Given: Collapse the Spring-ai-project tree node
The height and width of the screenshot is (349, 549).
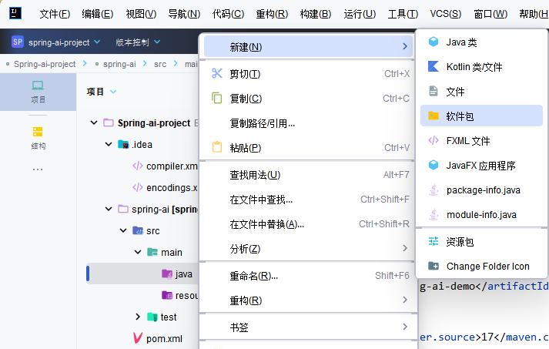Looking at the screenshot, I should tap(94, 122).
